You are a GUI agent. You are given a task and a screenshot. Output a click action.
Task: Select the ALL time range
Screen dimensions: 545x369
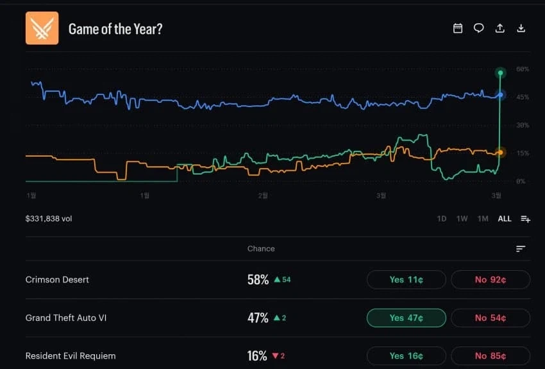click(505, 219)
